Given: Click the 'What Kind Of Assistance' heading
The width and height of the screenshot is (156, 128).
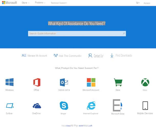Looking at the screenshot, I should tap(77, 23).
